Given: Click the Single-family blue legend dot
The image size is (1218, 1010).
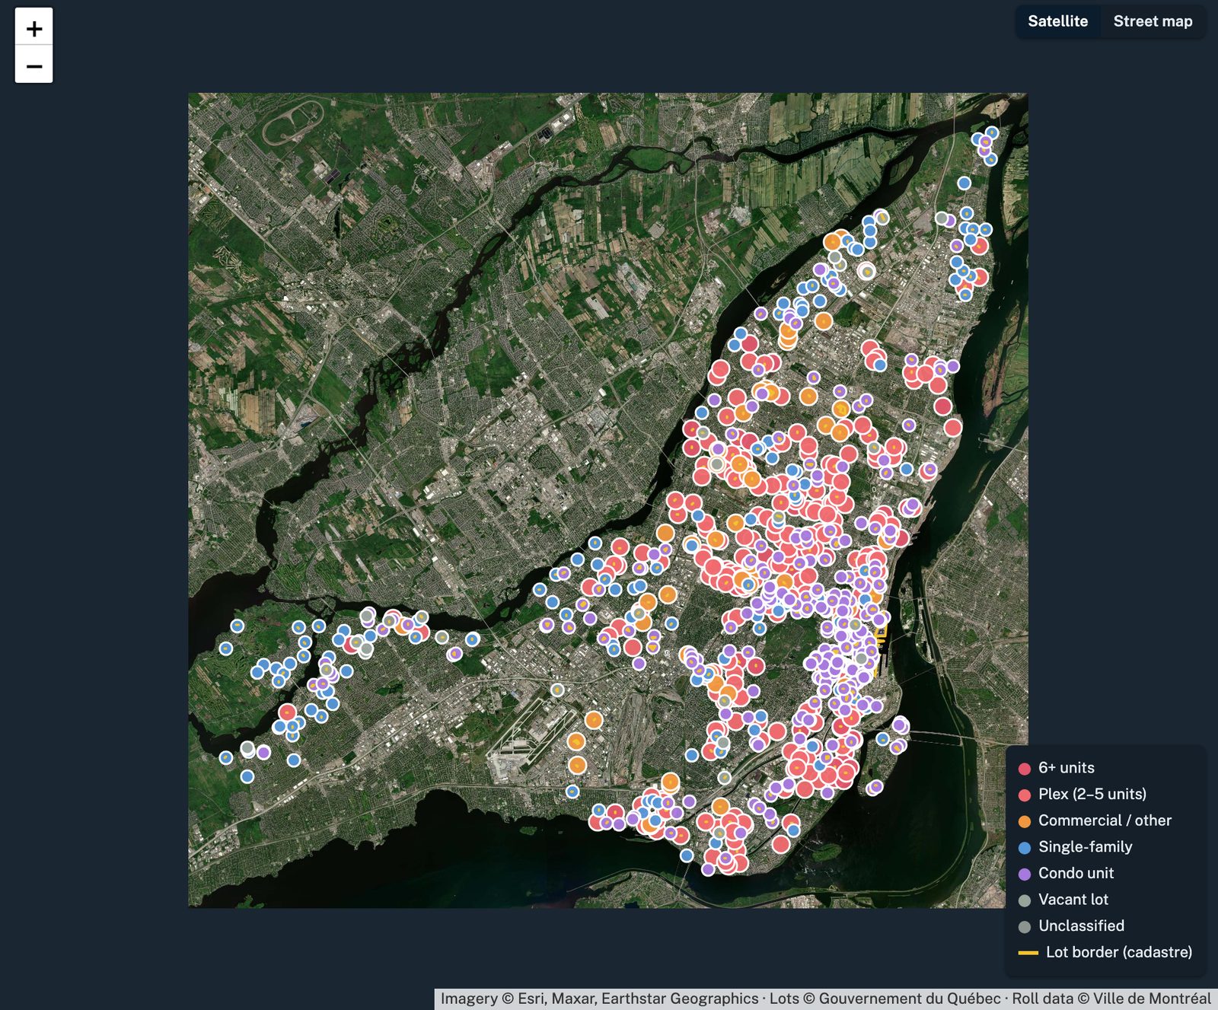Looking at the screenshot, I should coord(1025,847).
